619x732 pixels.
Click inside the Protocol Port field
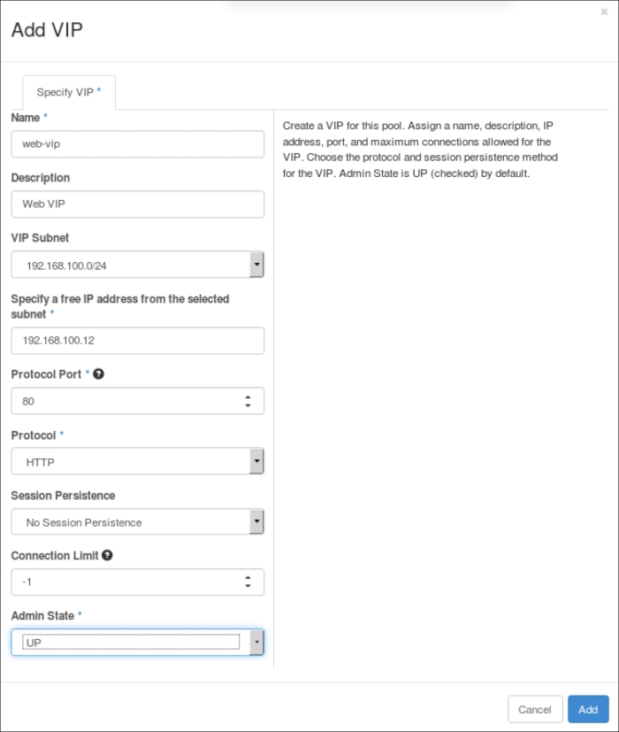[124, 401]
